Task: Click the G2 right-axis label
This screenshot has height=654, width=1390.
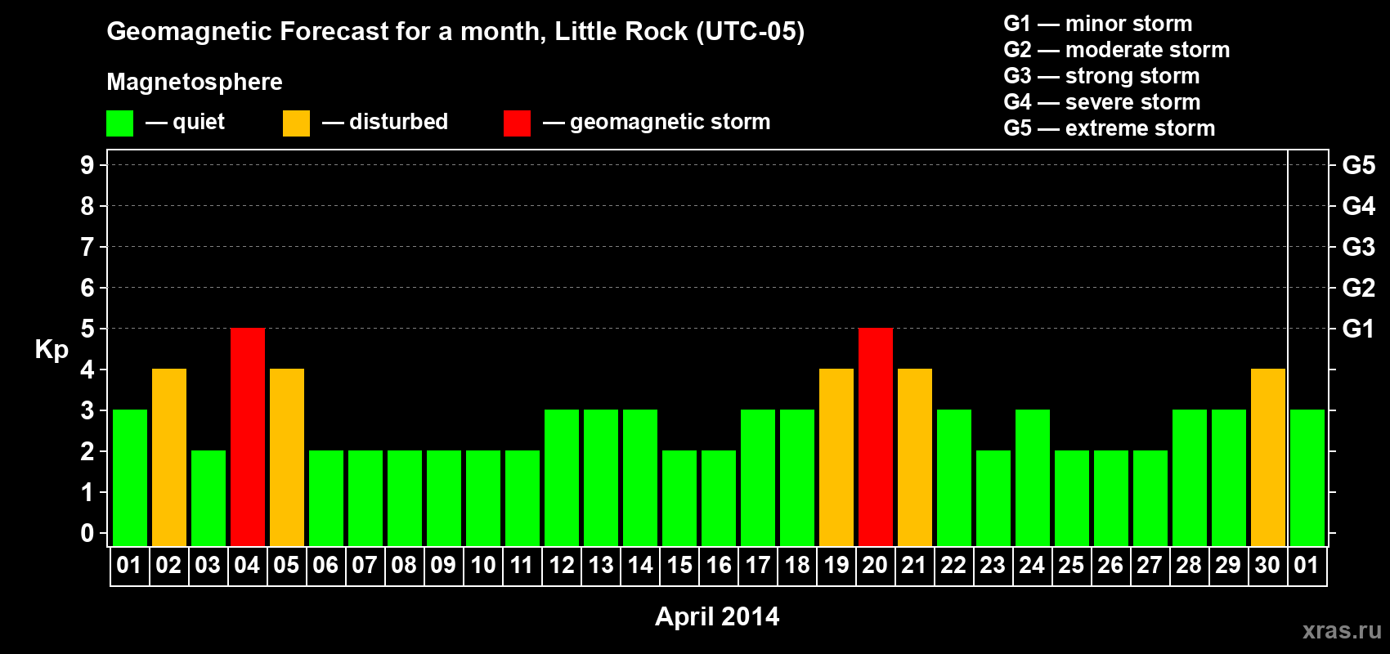Action: point(1359,288)
